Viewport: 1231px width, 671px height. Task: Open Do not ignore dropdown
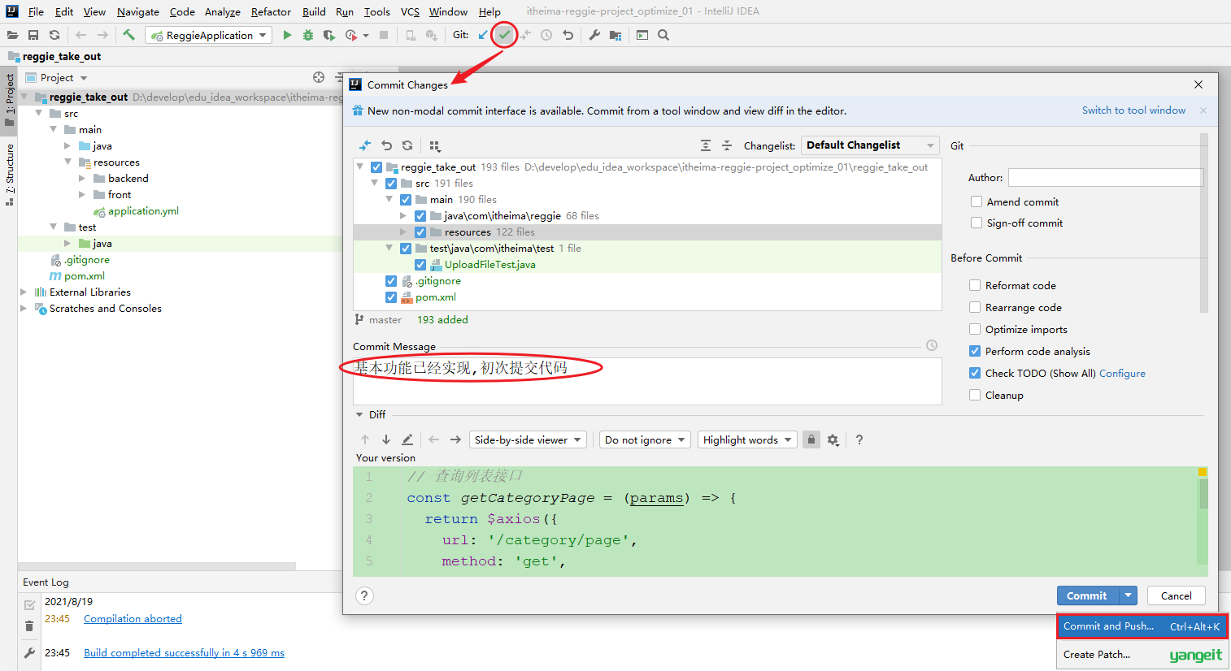coord(645,439)
